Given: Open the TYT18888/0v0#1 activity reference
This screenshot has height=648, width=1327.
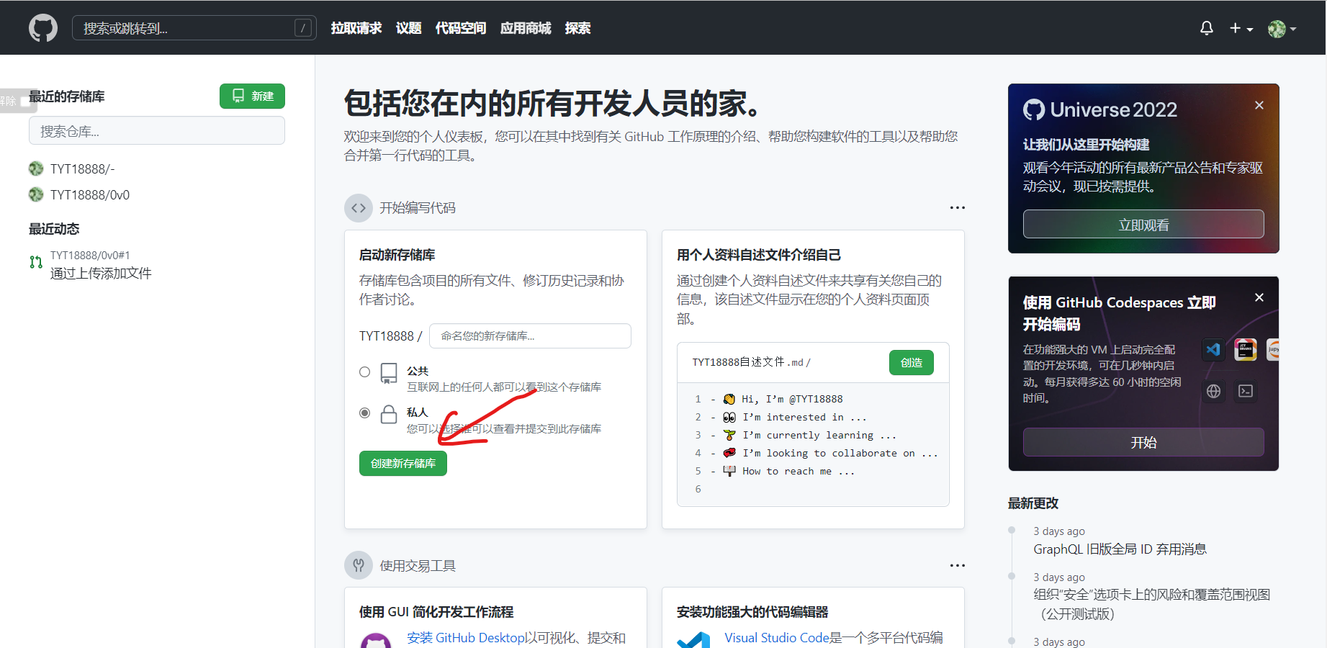Looking at the screenshot, I should coord(90,256).
